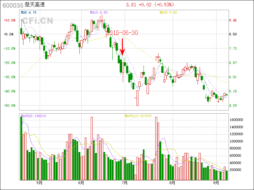Click the CFi.CN watermark logo
The height and width of the screenshot is (190, 254).
(37, 21)
